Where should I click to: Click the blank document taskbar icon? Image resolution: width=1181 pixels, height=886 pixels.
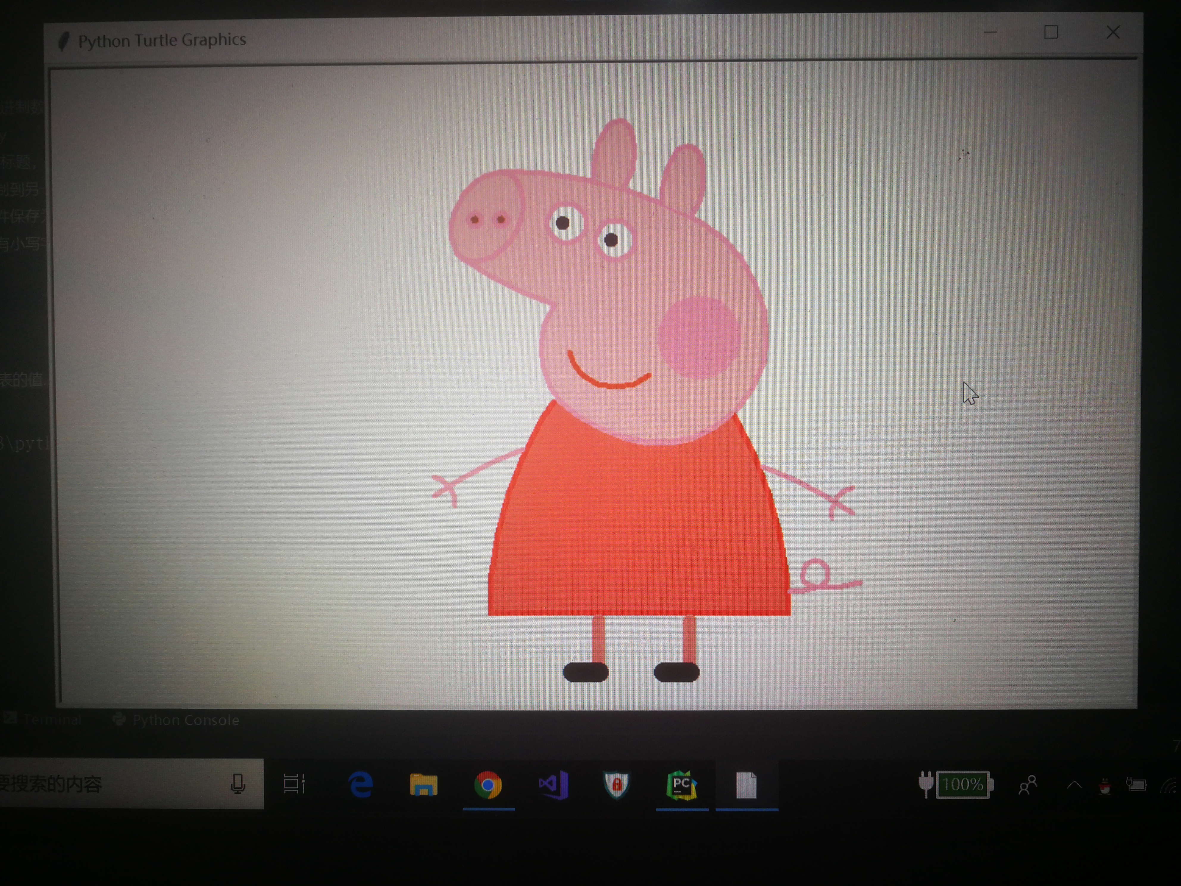coord(746,785)
